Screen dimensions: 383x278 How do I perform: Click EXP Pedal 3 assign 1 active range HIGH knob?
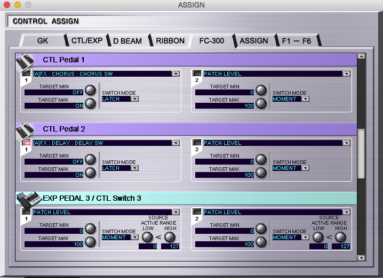click(x=170, y=237)
